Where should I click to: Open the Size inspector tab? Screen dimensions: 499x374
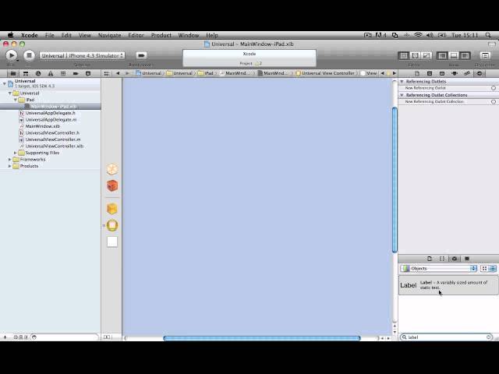455,73
